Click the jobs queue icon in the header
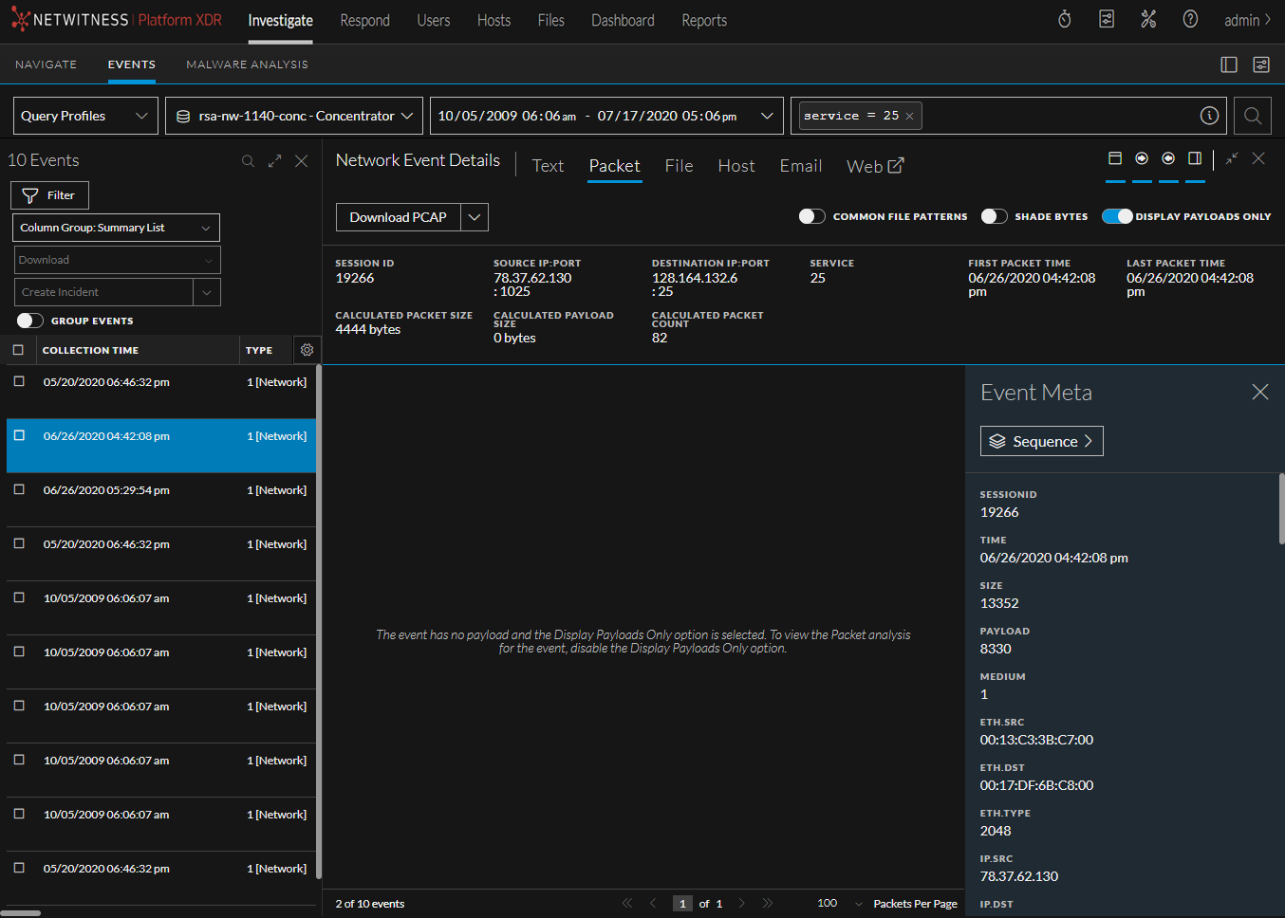The height and width of the screenshot is (918, 1285). tap(1106, 18)
